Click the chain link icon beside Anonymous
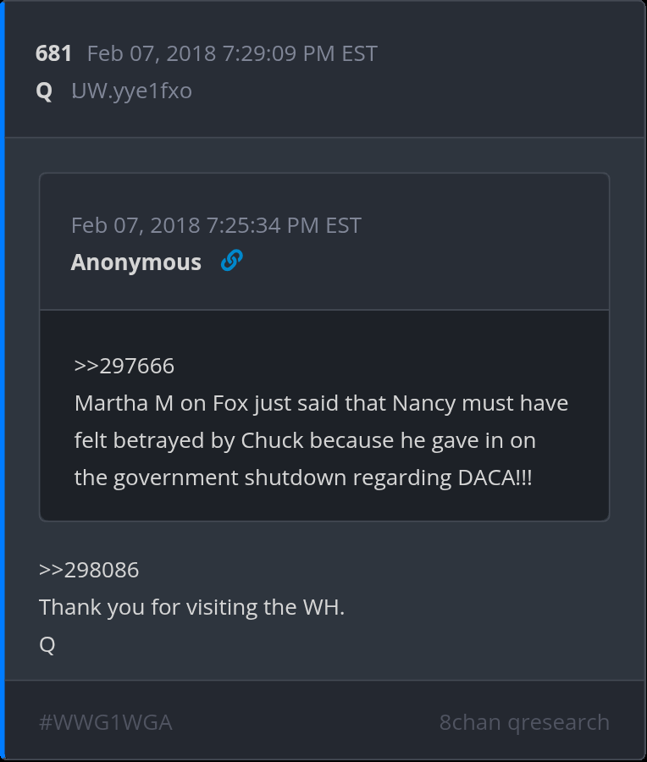This screenshot has width=647, height=762. [x=231, y=262]
